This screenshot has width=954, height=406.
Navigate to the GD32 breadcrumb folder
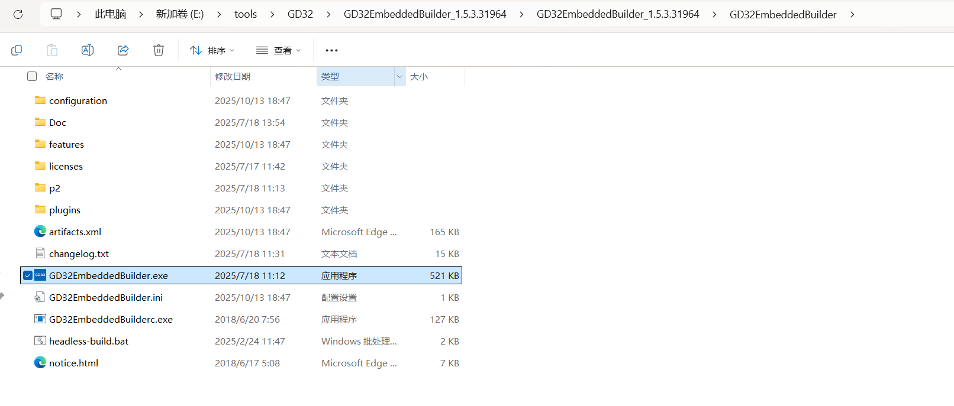[x=300, y=14]
